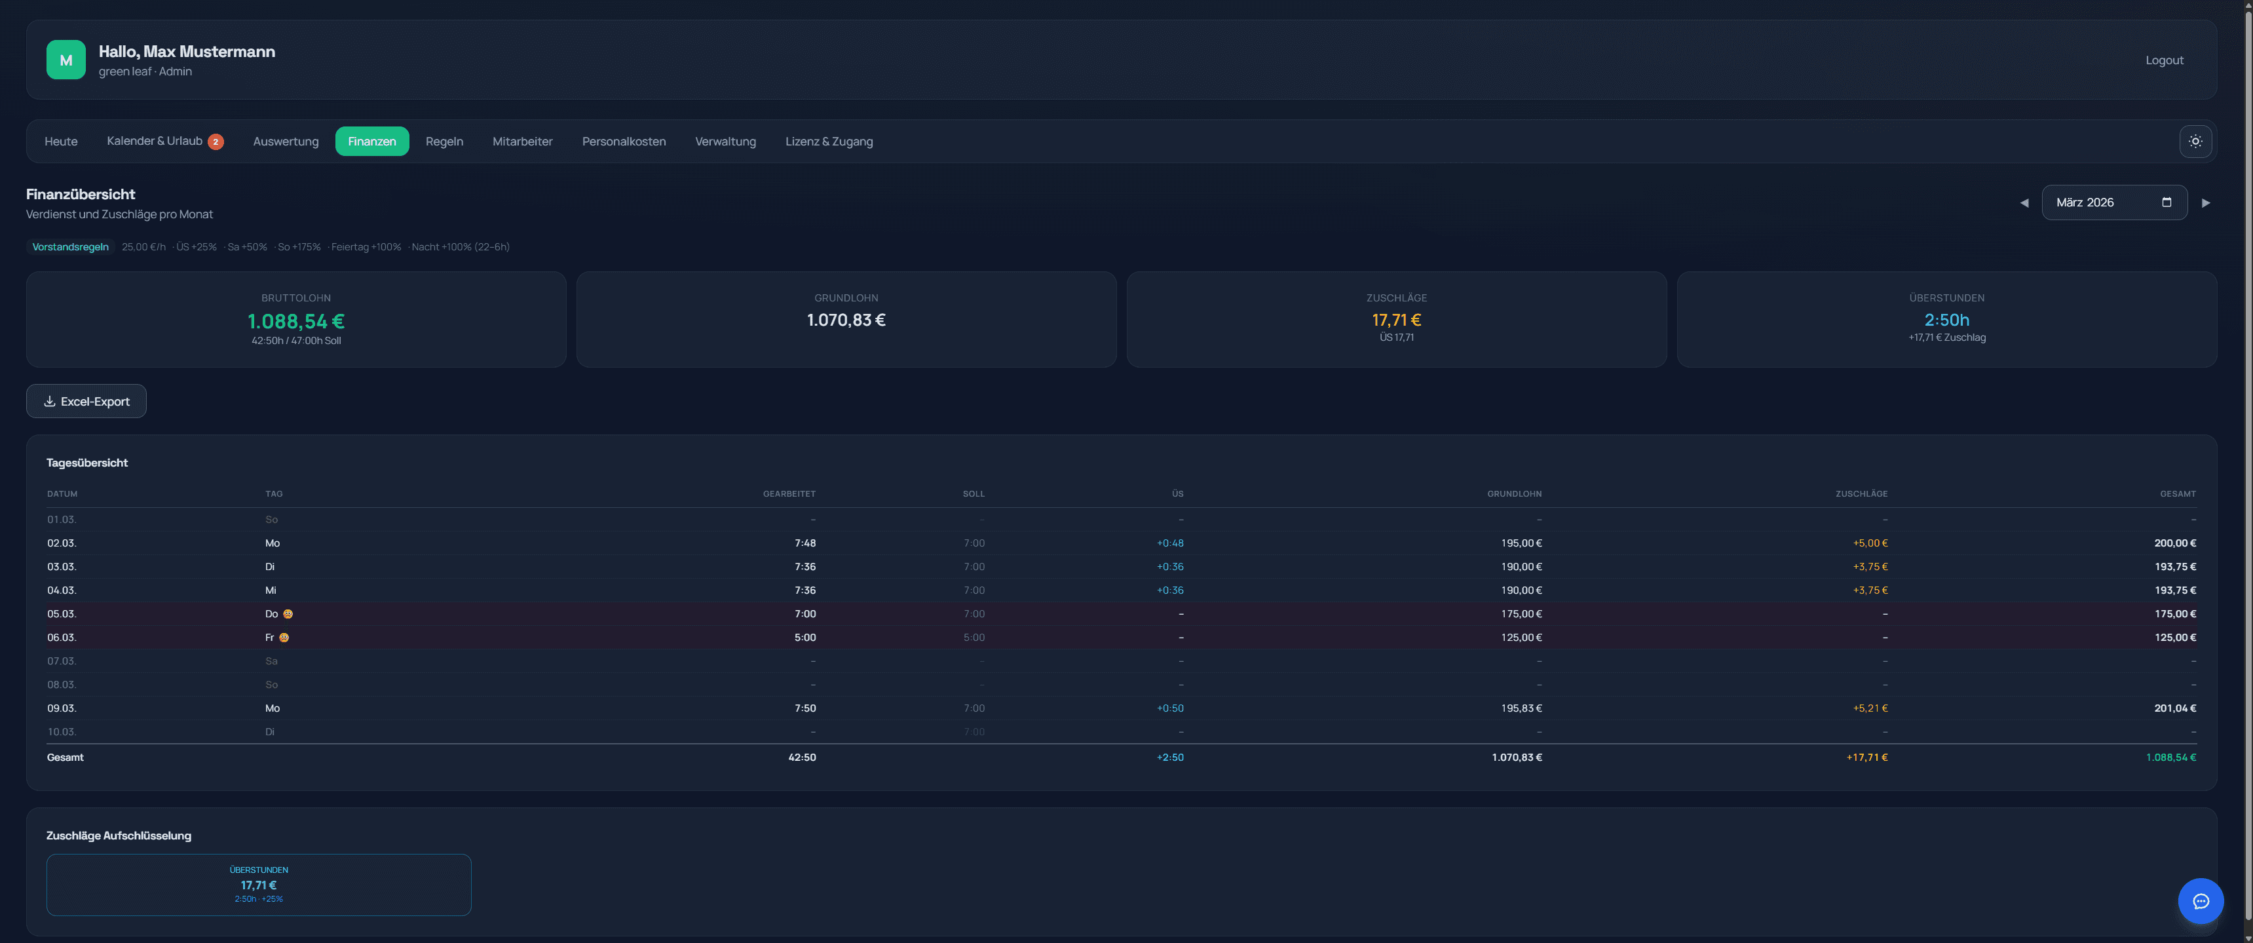Click the calendar icon in the month field
The width and height of the screenshot is (2253, 943).
[2165, 202]
